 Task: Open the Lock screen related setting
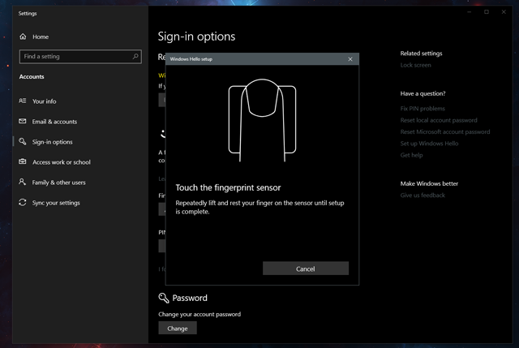pos(415,65)
